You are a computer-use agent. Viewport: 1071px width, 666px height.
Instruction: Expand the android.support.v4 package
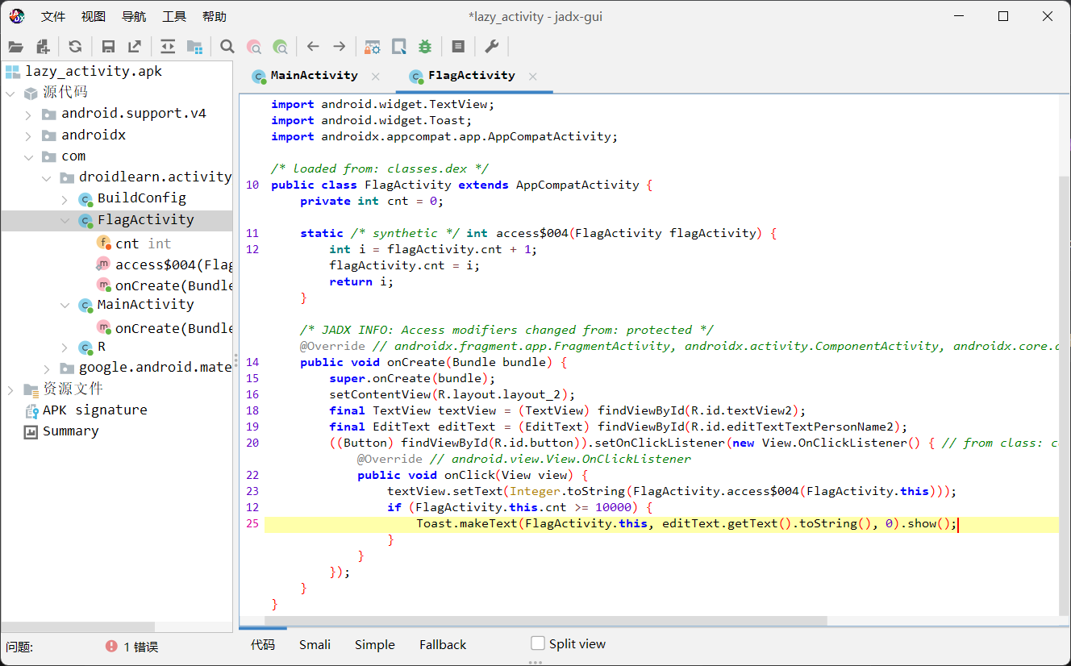click(28, 114)
